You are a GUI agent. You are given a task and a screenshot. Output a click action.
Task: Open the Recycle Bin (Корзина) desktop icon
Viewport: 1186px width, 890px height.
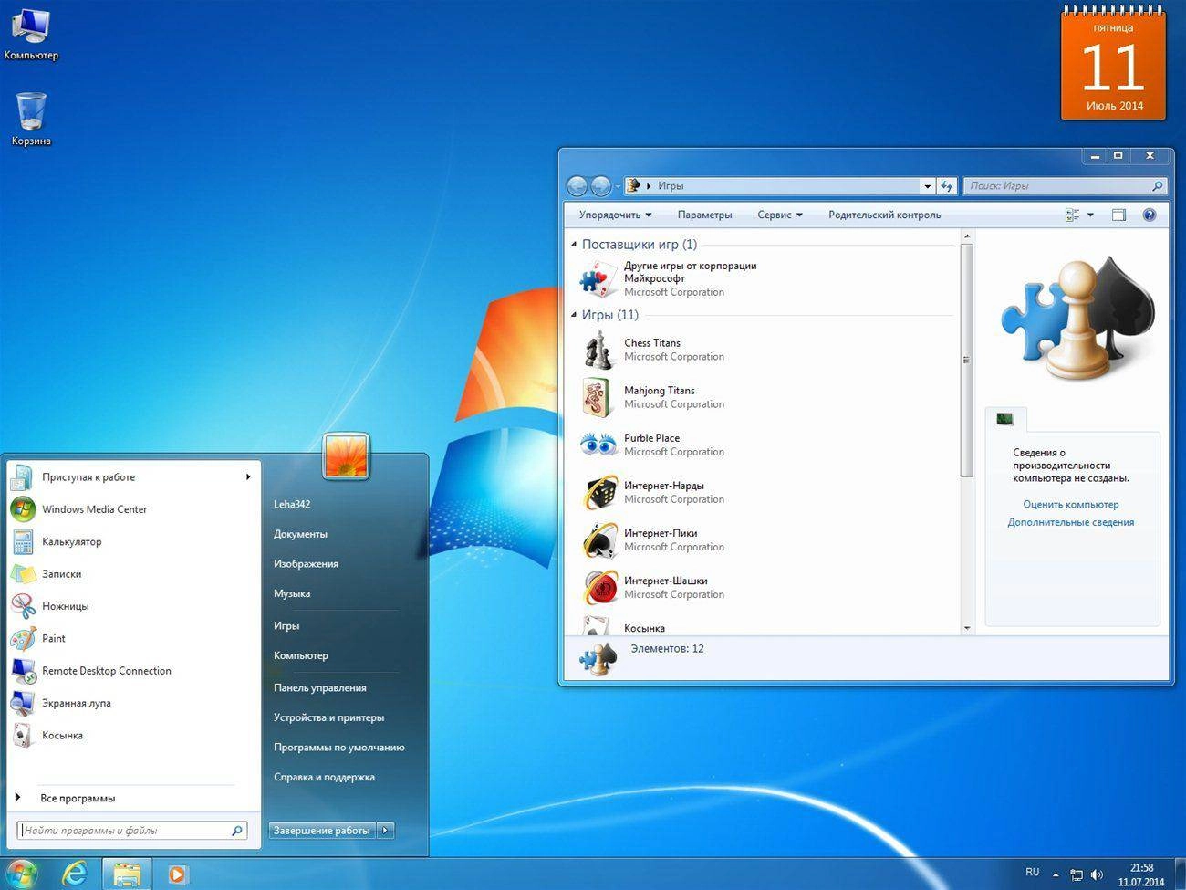[x=30, y=119]
